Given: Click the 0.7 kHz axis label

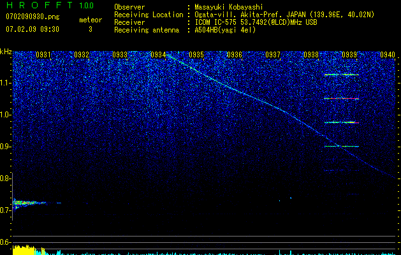Looking at the screenshot, I should coord(4,210).
